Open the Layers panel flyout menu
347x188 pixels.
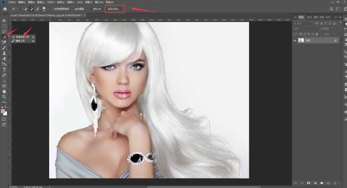(x=340, y=17)
